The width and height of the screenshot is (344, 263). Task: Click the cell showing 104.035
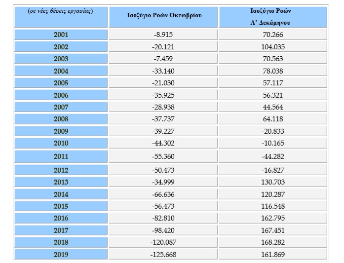coord(272,47)
